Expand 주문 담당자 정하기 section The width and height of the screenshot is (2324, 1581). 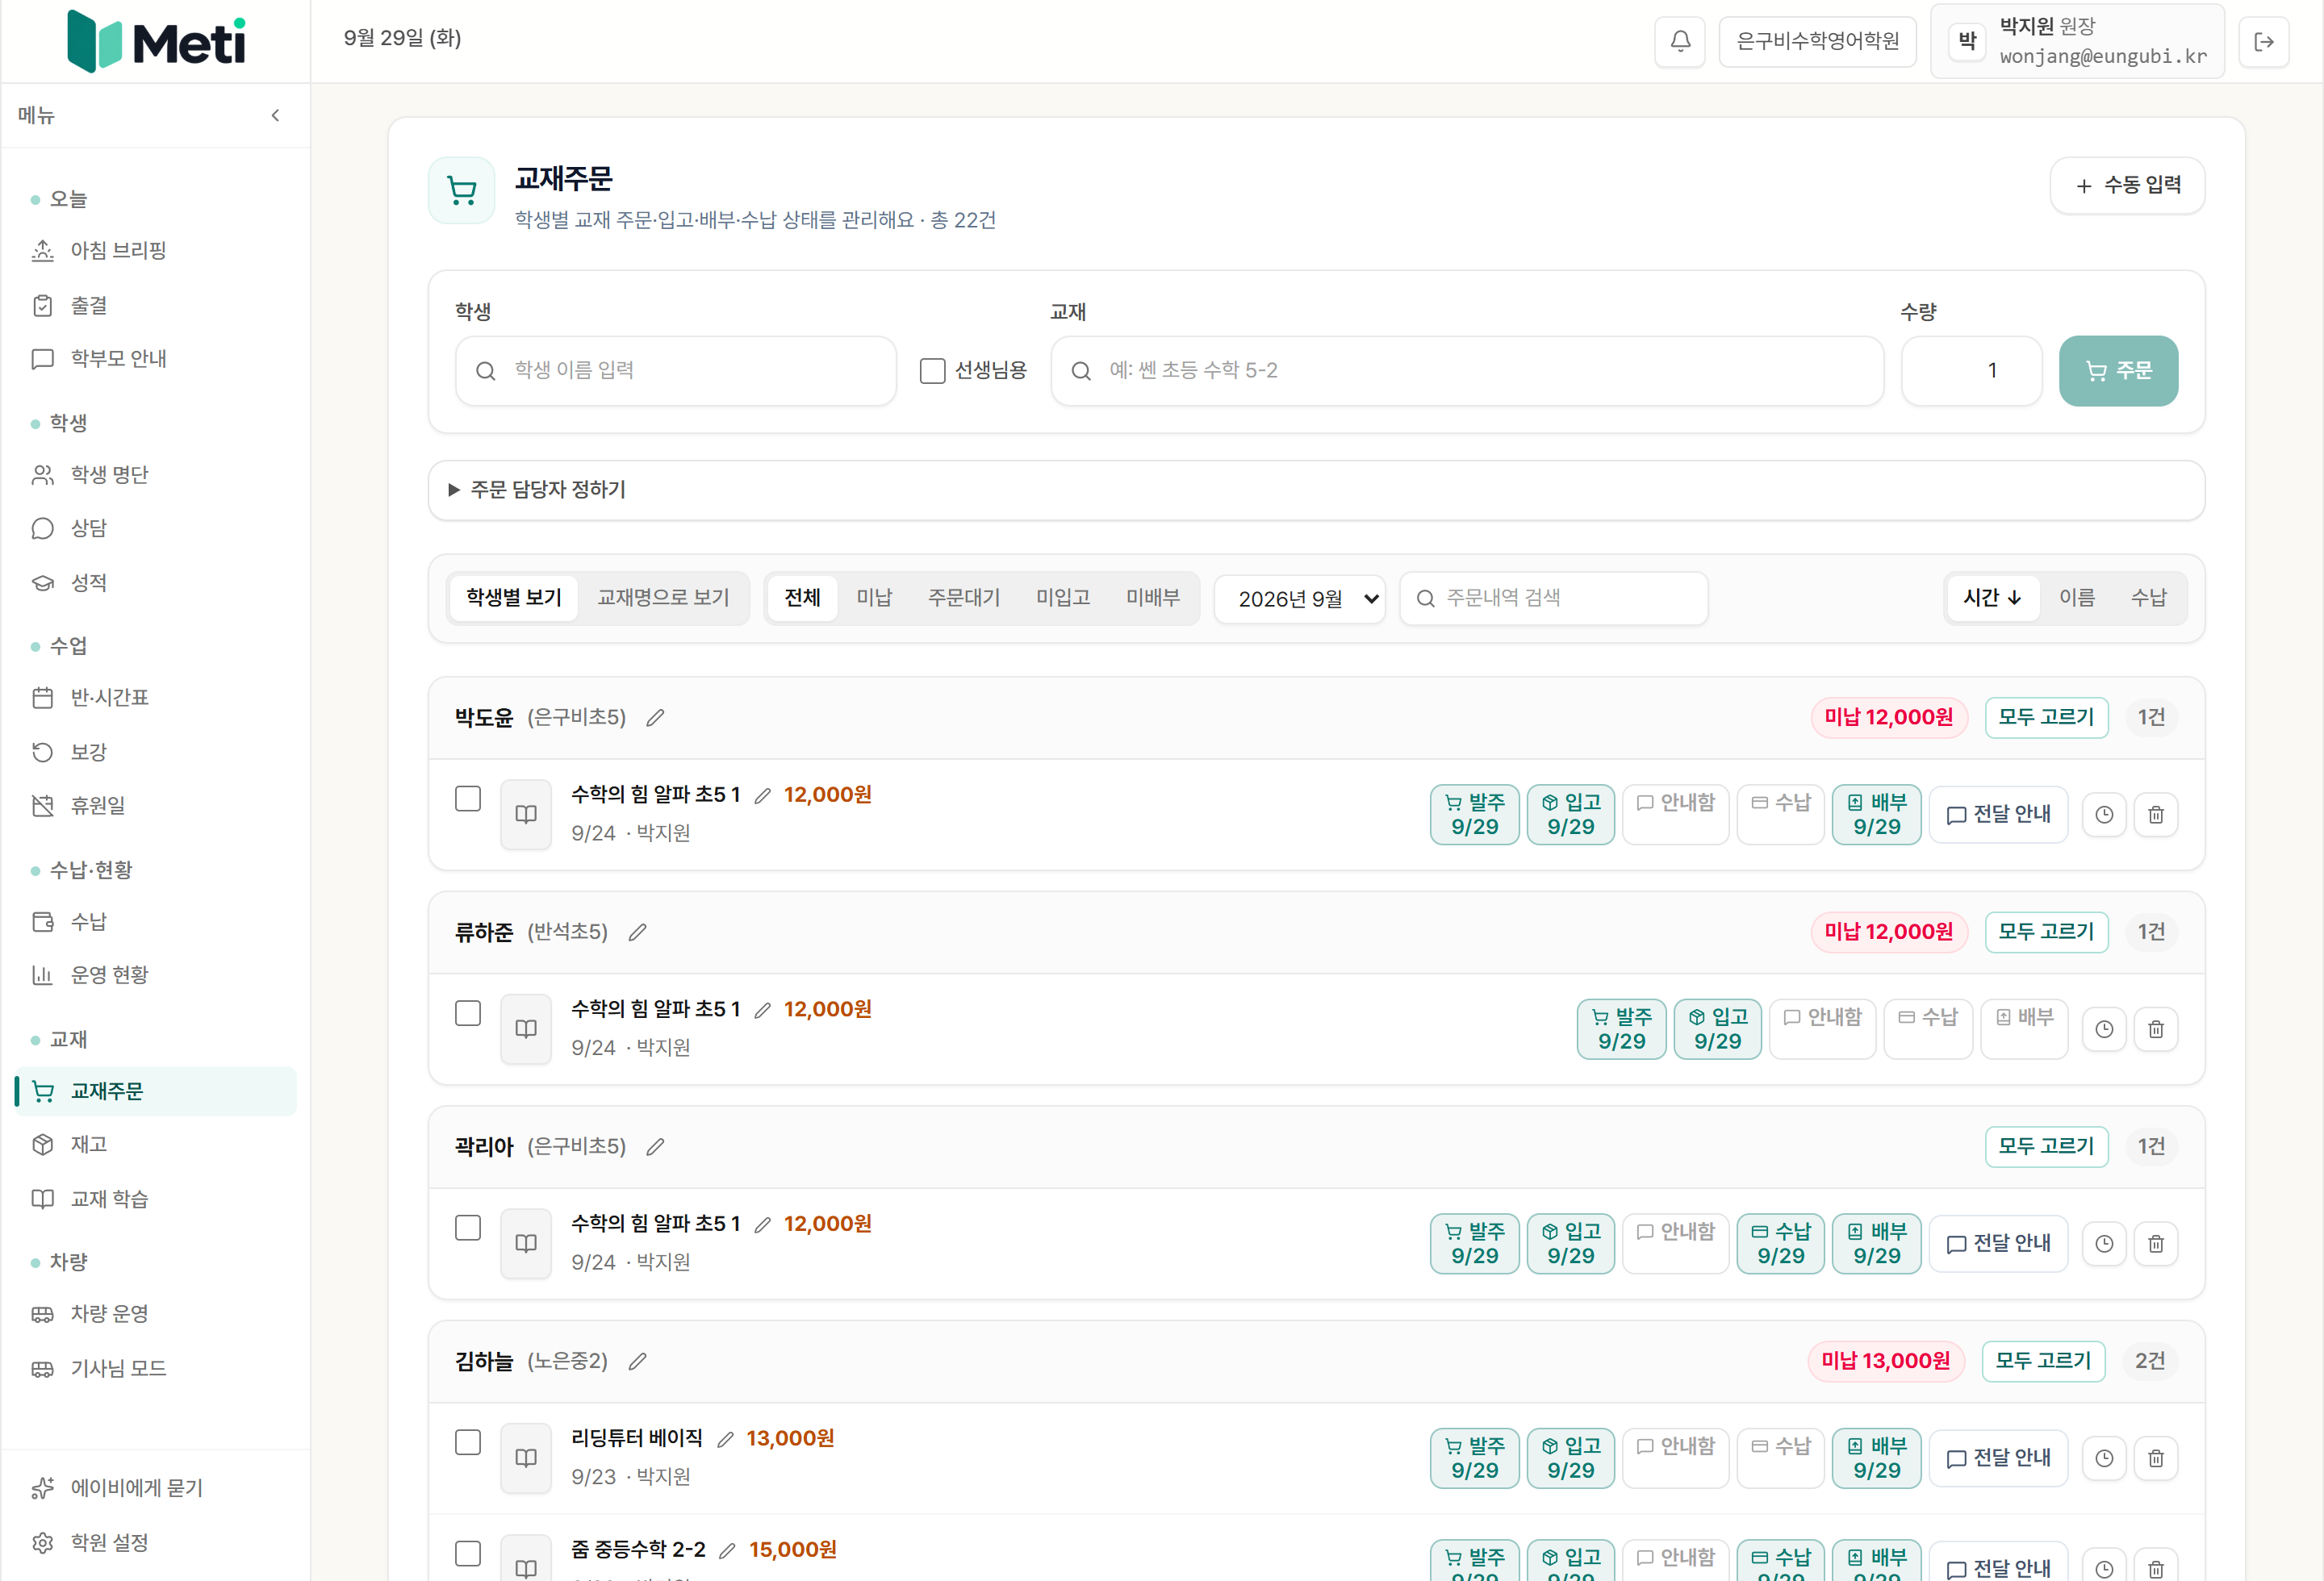pos(1316,490)
